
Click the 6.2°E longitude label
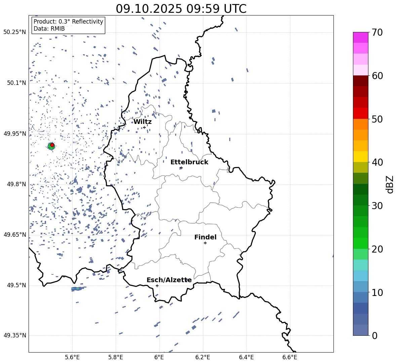click(203, 357)
